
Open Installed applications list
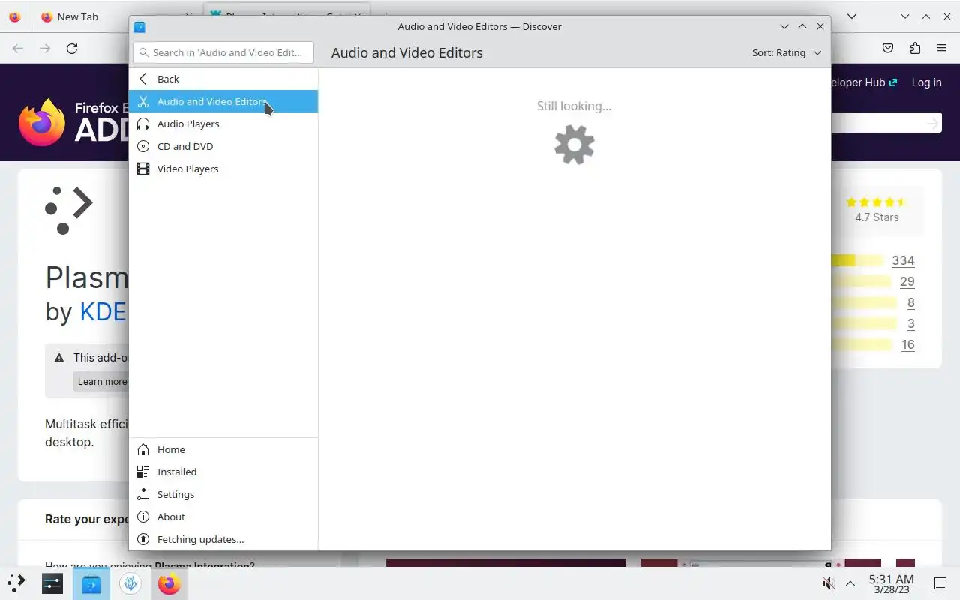click(223, 472)
